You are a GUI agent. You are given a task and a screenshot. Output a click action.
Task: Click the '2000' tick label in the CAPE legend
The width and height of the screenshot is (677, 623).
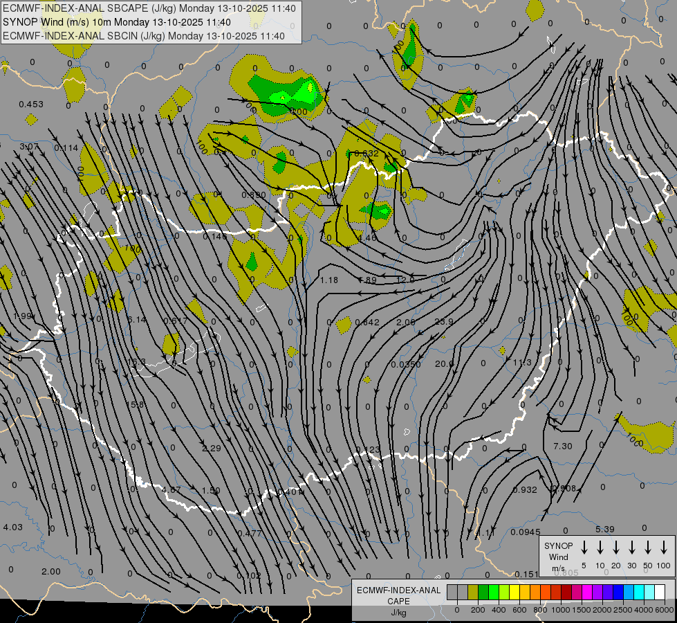coord(602,610)
